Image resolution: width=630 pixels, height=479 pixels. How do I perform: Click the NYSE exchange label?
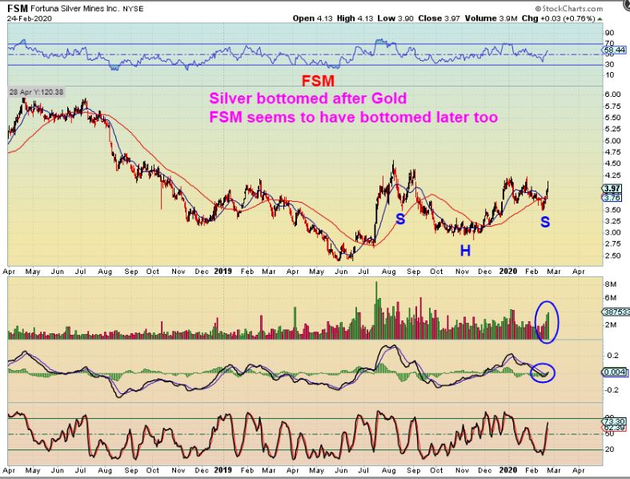point(131,9)
